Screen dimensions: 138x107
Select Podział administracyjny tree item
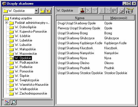pyautogui.click(x=29, y=23)
